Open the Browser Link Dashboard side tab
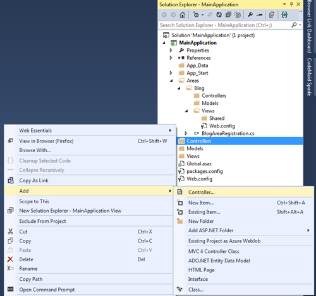The height and width of the screenshot is (296, 316). click(x=309, y=27)
